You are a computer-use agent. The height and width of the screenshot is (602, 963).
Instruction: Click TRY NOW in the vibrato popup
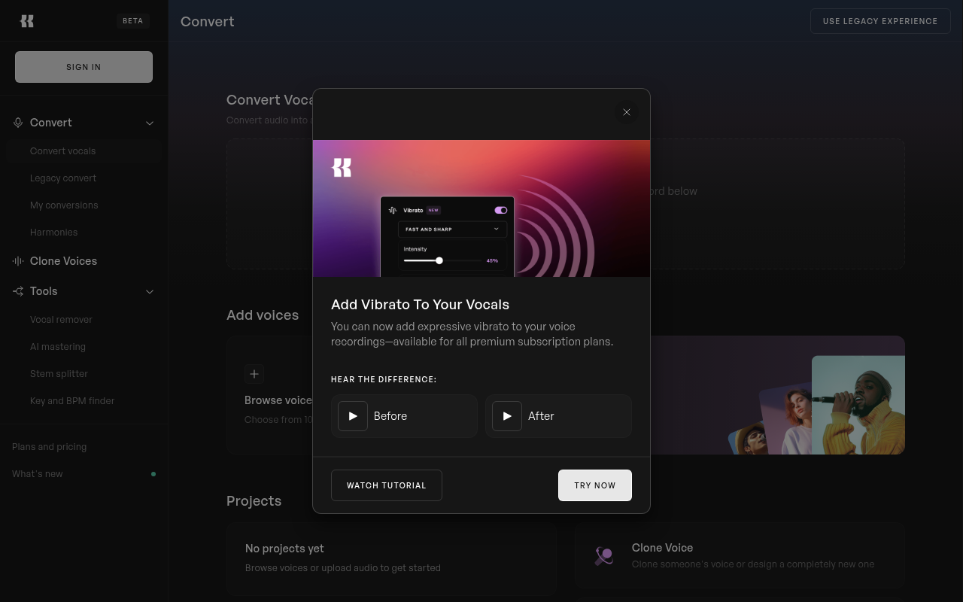[x=594, y=485]
